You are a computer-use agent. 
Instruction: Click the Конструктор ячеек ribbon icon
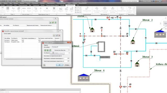105,10
